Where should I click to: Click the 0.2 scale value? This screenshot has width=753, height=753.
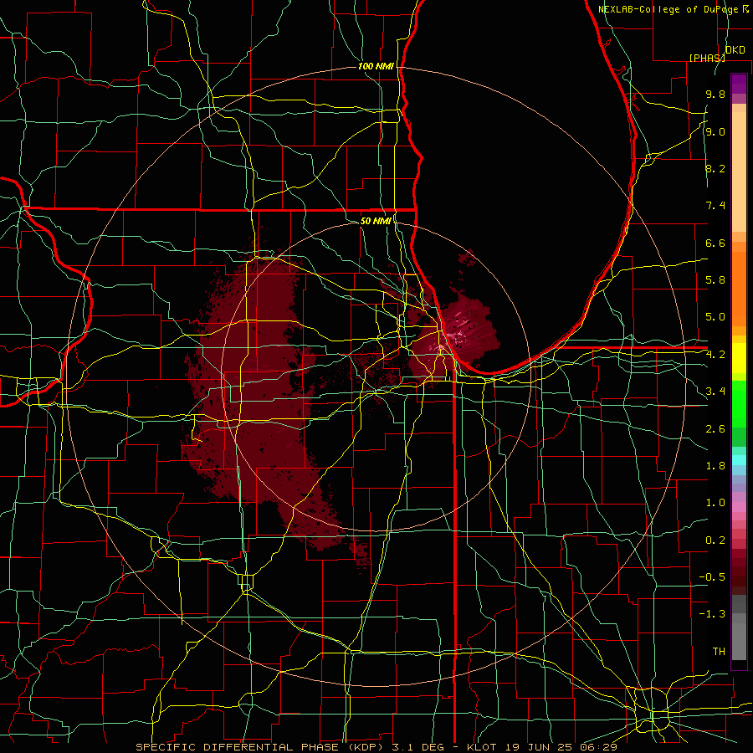(x=715, y=540)
